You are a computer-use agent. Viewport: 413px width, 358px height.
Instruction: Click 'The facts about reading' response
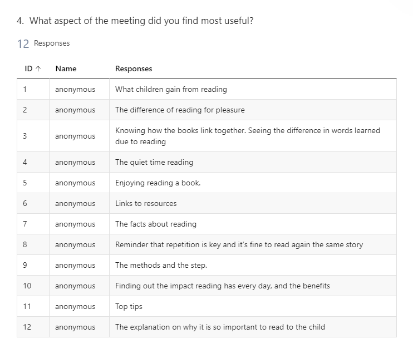(156, 224)
